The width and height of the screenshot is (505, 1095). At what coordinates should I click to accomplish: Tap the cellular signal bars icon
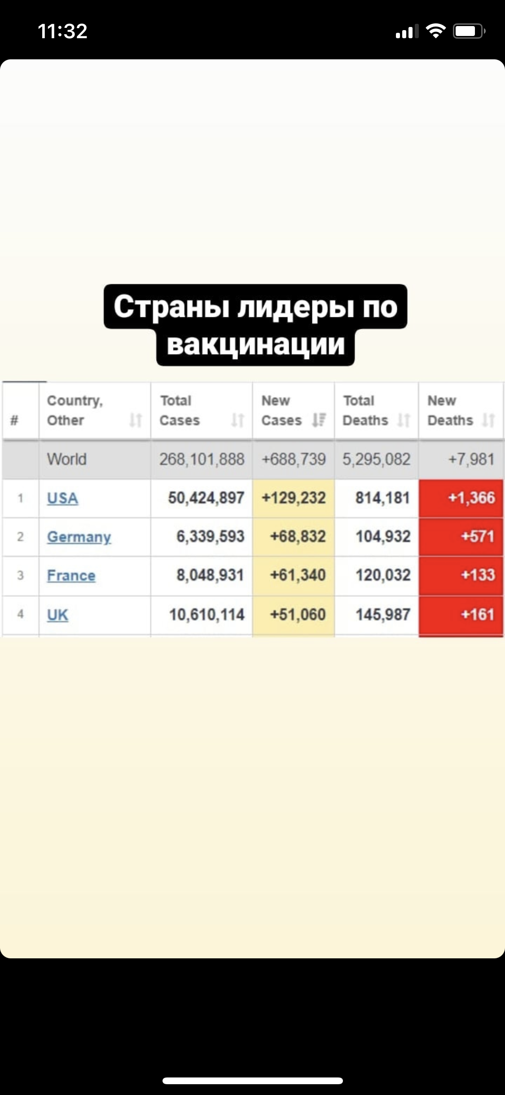407,31
